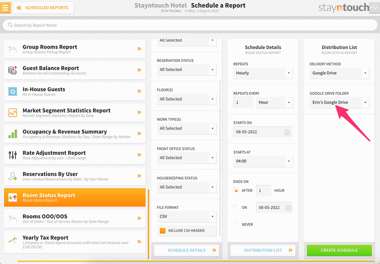Open the Housekeeping Status dropdown
380x264 pixels.
[x=187, y=187]
